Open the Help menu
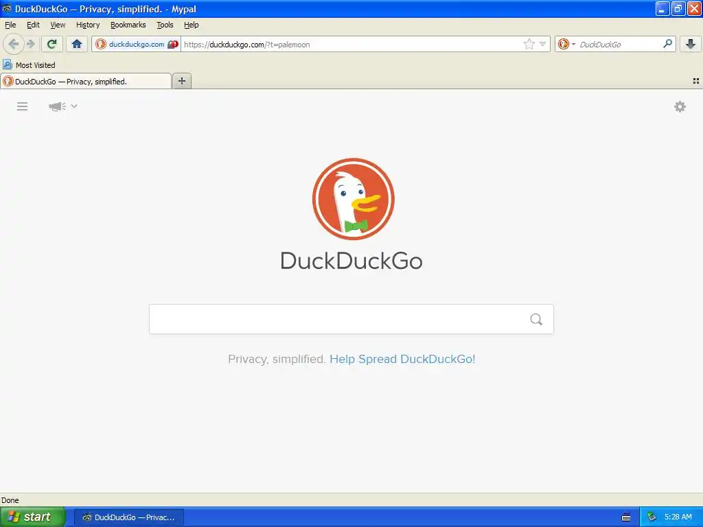This screenshot has width=703, height=527. coord(192,25)
